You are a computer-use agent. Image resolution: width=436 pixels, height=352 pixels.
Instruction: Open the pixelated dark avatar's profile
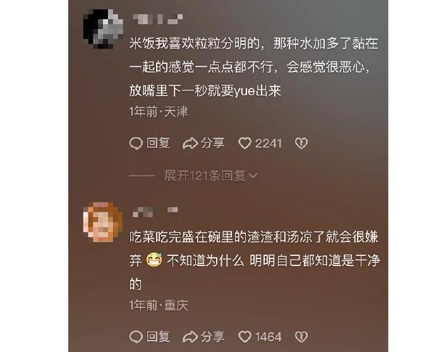click(x=103, y=29)
